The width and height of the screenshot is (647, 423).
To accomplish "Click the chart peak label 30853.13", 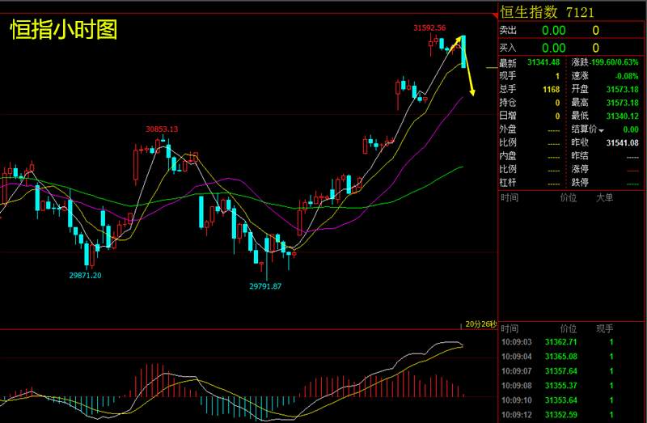I will tap(162, 129).
